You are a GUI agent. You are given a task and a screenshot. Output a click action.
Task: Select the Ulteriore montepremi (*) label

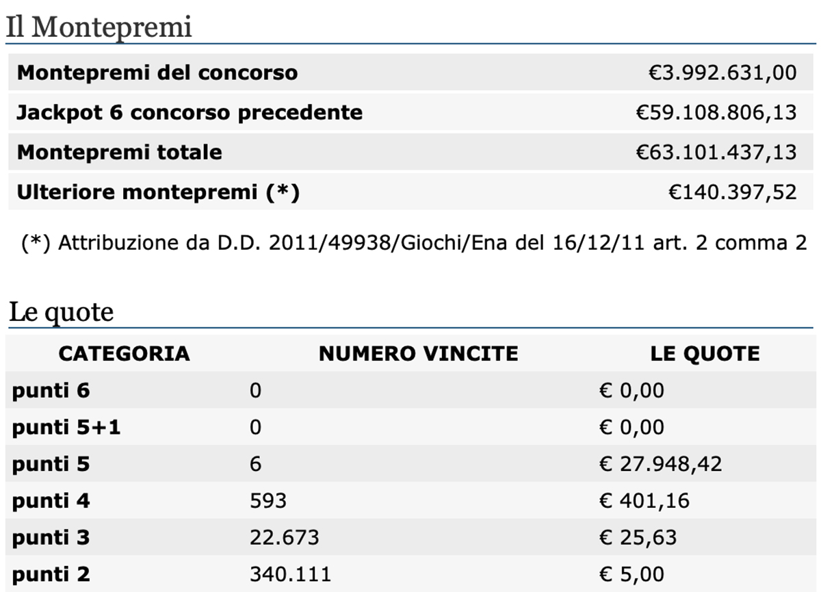click(x=158, y=192)
